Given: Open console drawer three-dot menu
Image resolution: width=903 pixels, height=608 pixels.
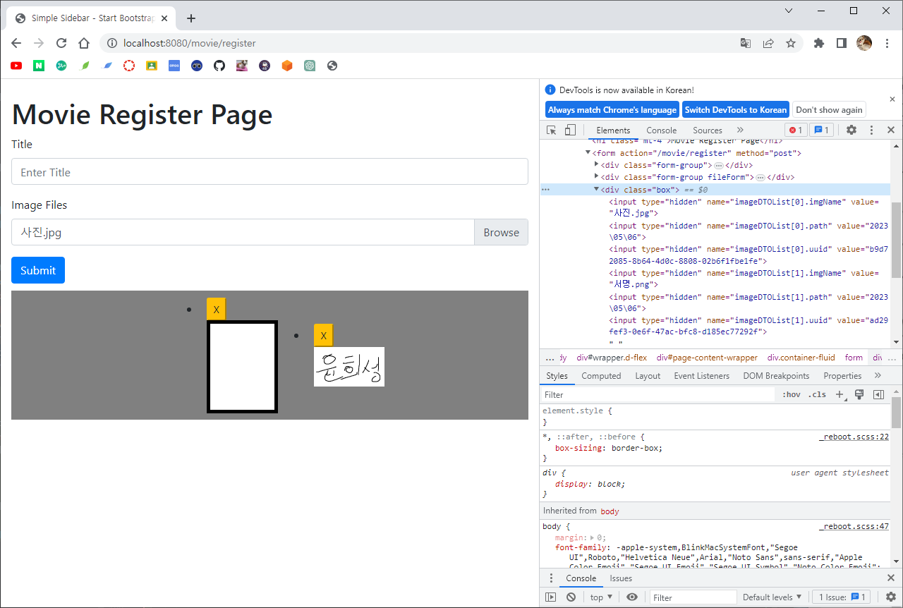Looking at the screenshot, I should 552,578.
